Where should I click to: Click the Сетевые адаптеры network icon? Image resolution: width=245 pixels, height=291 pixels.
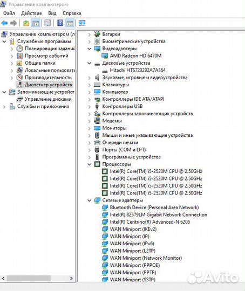[x=97, y=200]
